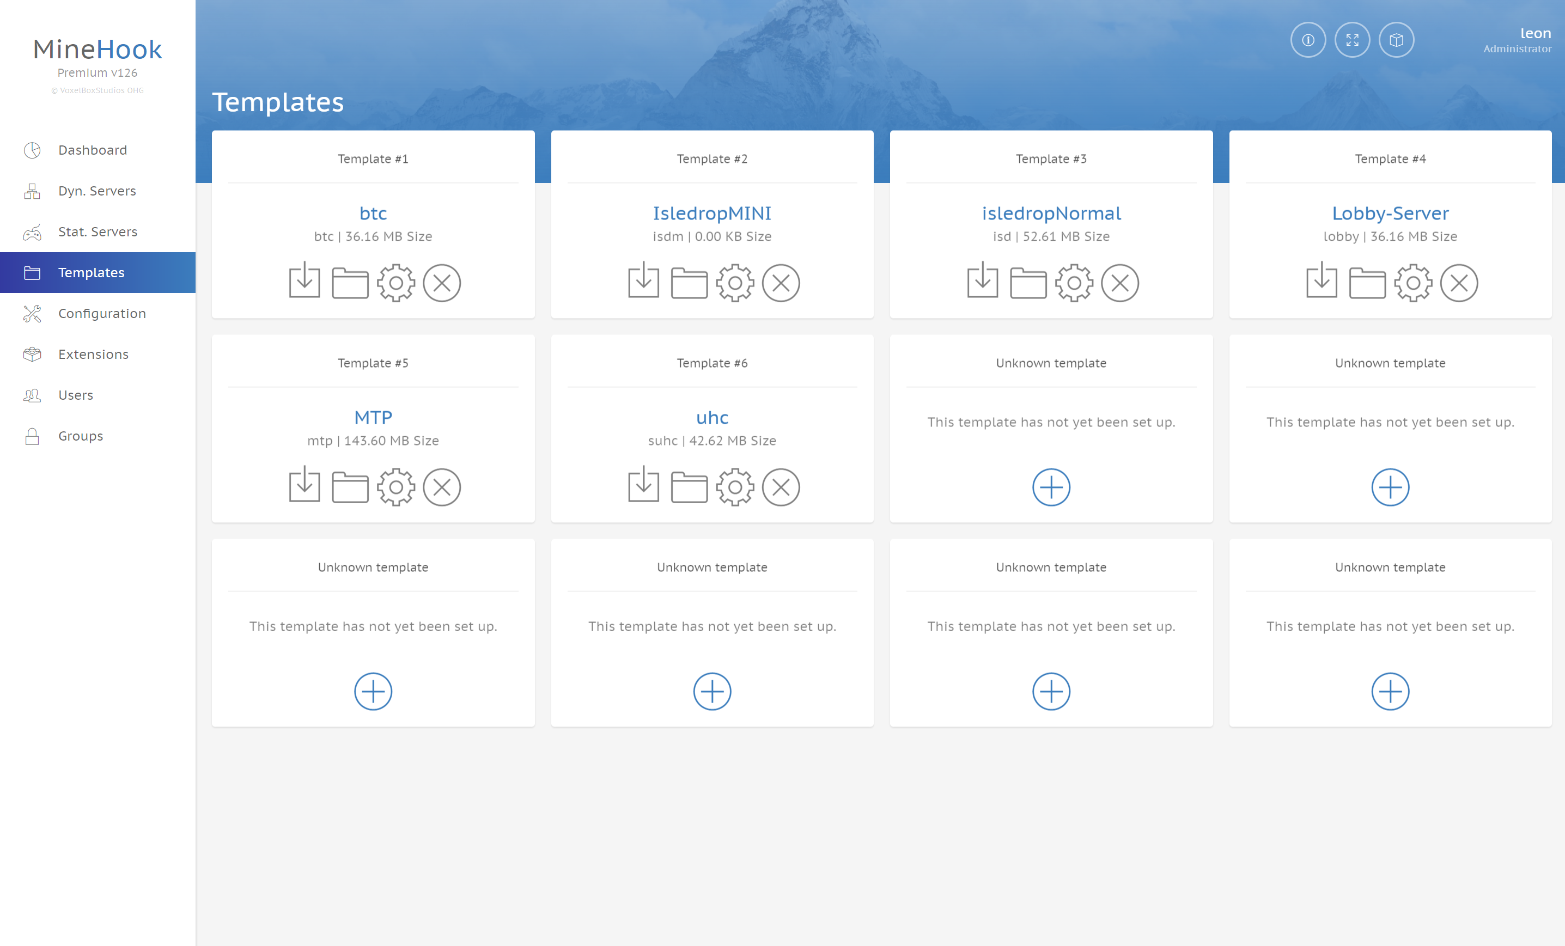Open the folder icon of IsledropMINI template

689,283
